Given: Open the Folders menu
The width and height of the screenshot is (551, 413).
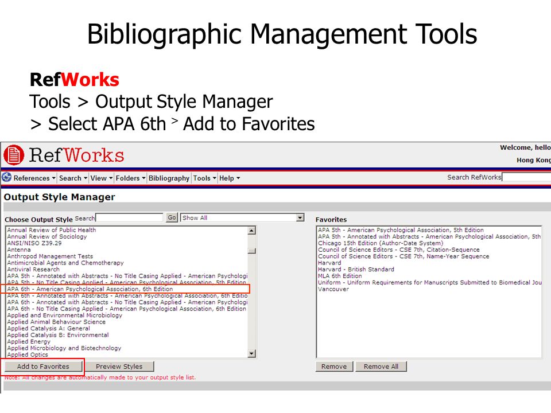Looking at the screenshot, I should point(130,178).
